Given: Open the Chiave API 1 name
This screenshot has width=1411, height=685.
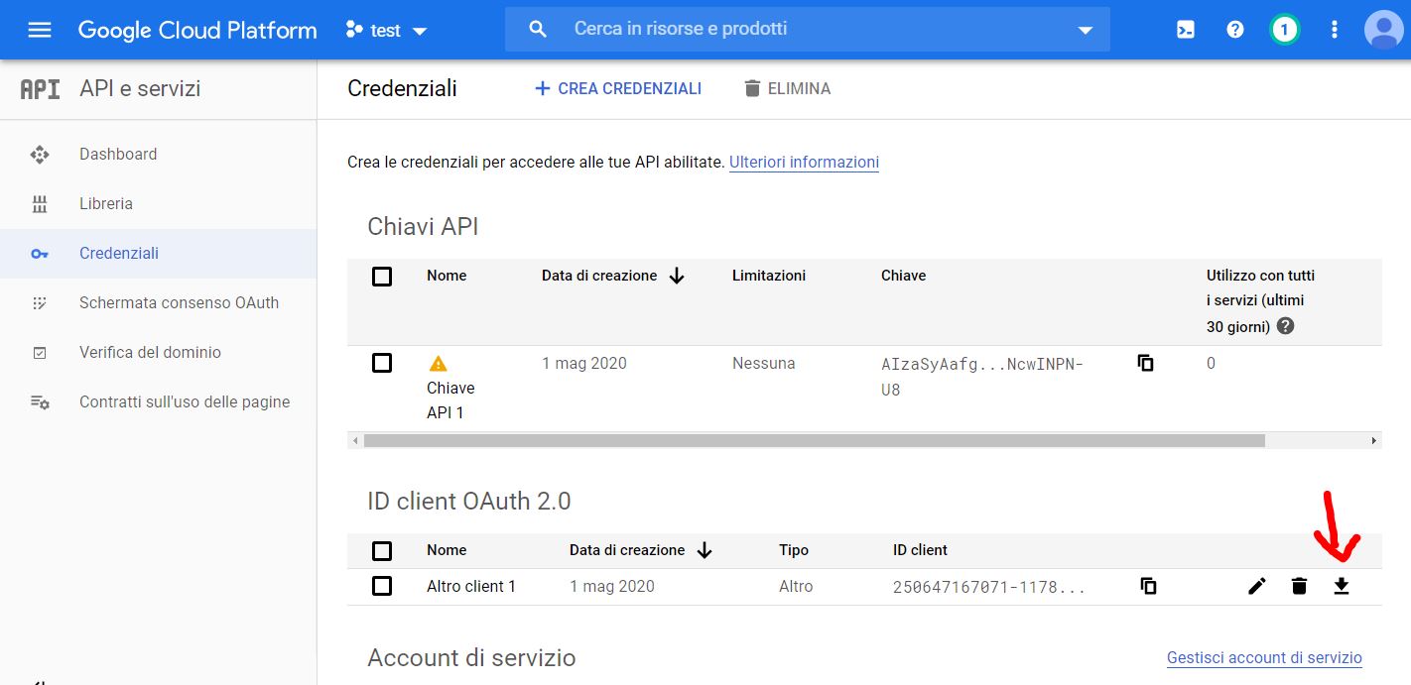Looking at the screenshot, I should pyautogui.click(x=450, y=400).
